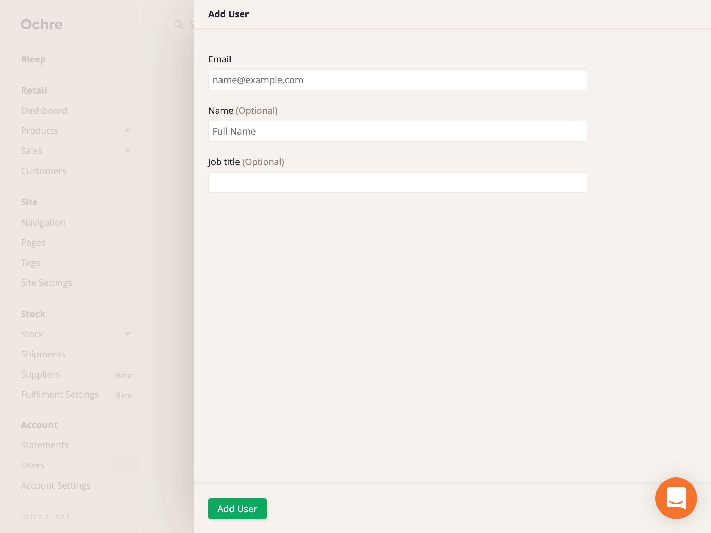711x533 pixels.
Task: Click the Job title (Optional) label
Action: pos(246,162)
